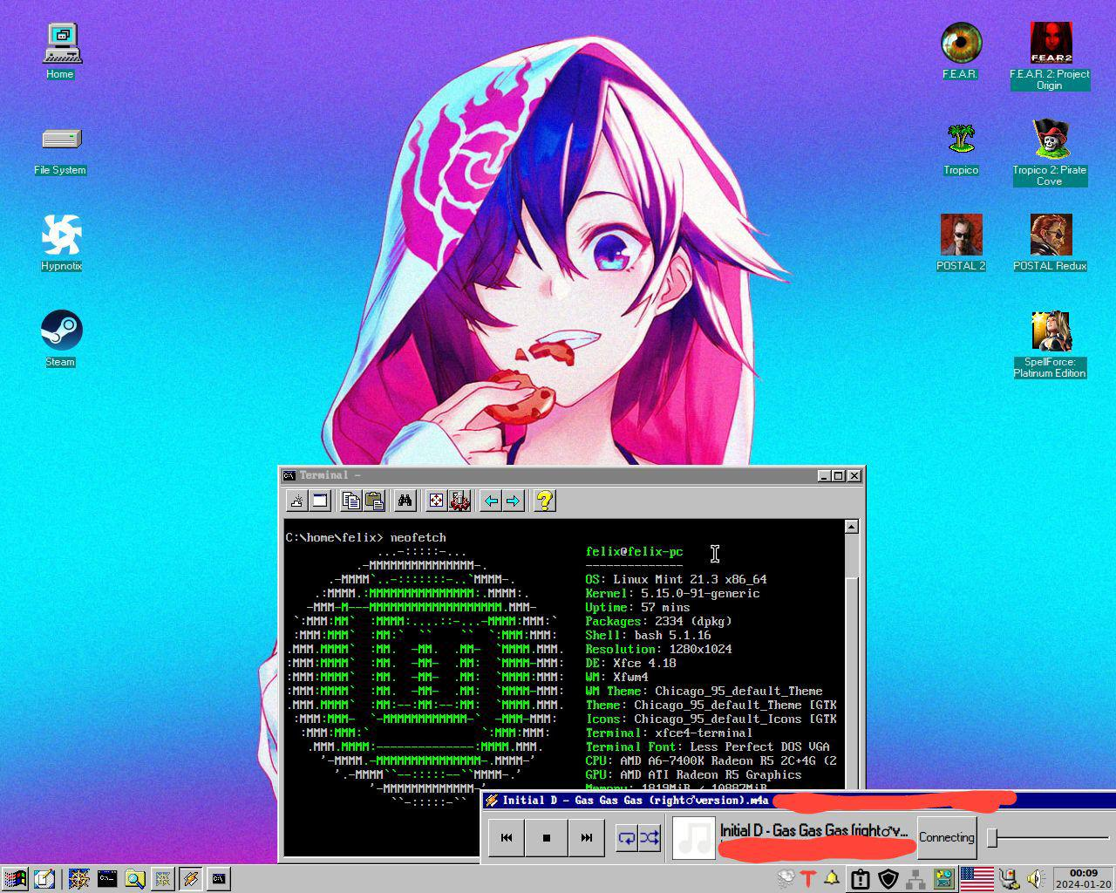Click the mail and clock tray icon
Image resolution: width=1116 pixels, height=893 pixels.
click(944, 879)
